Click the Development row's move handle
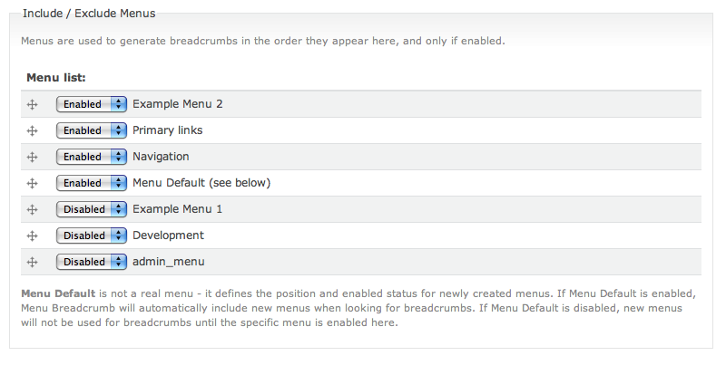 point(32,236)
